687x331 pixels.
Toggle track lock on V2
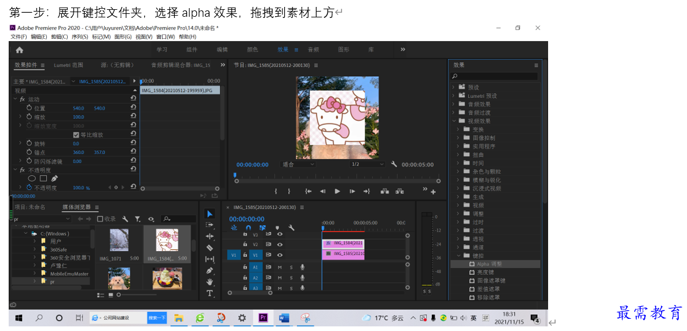point(245,244)
